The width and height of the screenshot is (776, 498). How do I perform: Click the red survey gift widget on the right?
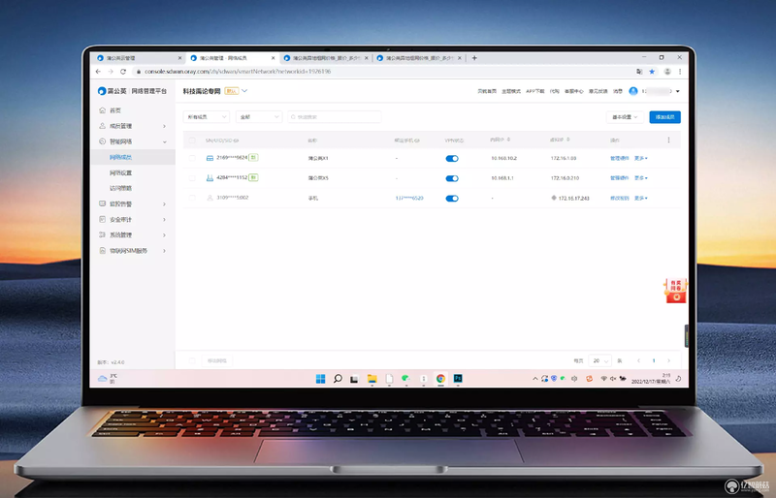(x=675, y=291)
